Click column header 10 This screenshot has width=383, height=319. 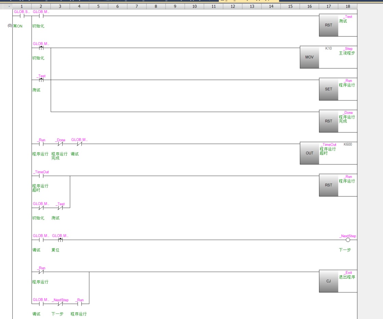point(194,6)
